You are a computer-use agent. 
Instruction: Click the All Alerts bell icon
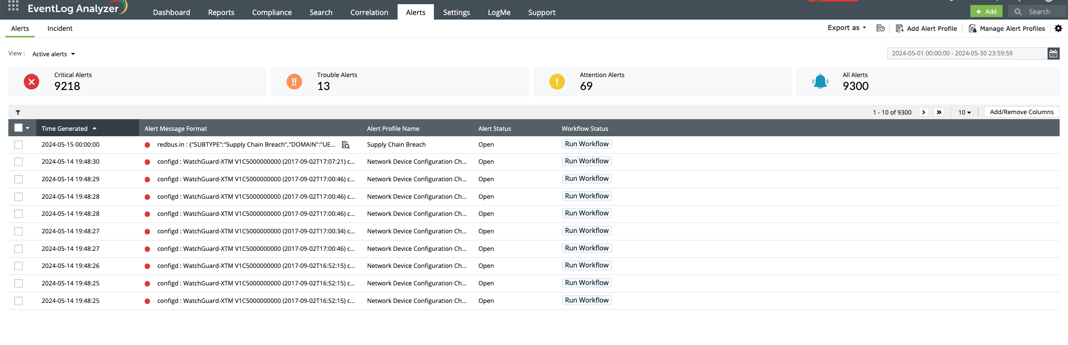(820, 82)
